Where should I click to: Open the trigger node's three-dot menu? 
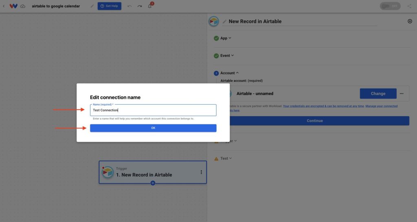pos(201,172)
